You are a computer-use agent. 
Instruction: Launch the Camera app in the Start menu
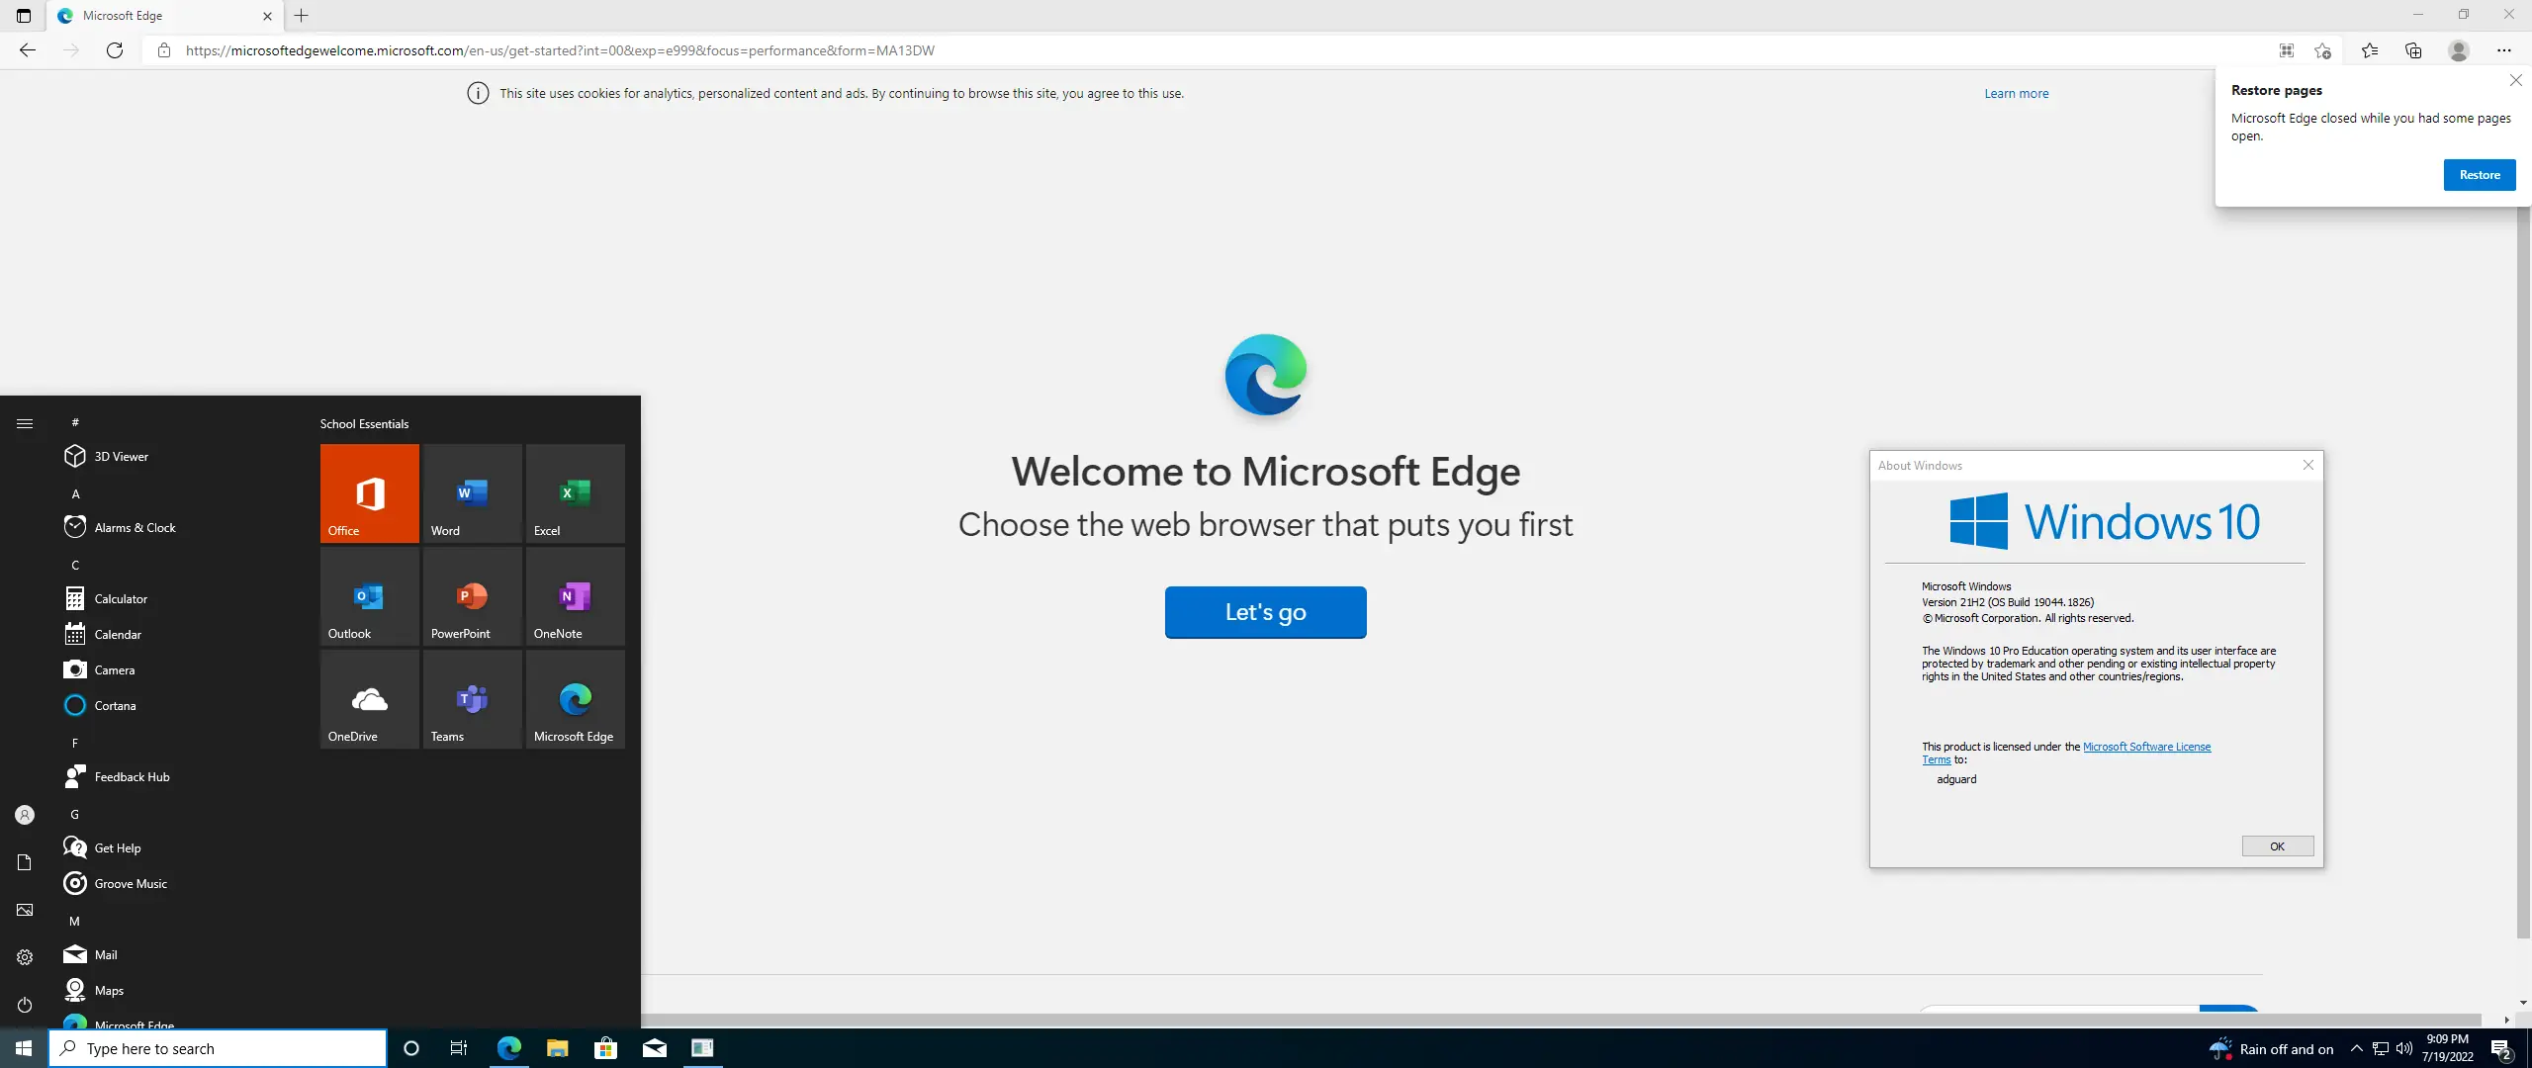pos(116,669)
